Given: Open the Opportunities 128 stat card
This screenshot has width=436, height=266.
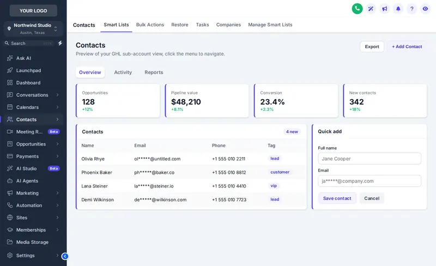Looking at the screenshot, I should coord(118,101).
